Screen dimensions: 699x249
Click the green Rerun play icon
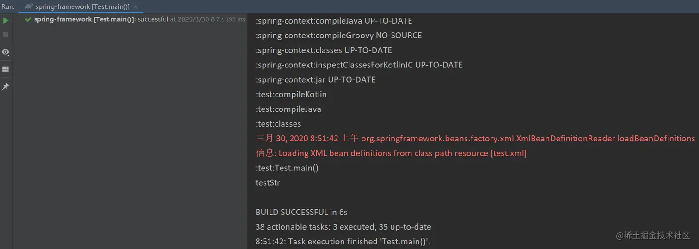pyautogui.click(x=6, y=21)
